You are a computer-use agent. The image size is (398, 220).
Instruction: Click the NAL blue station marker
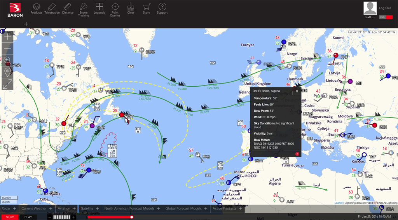coord(284,42)
